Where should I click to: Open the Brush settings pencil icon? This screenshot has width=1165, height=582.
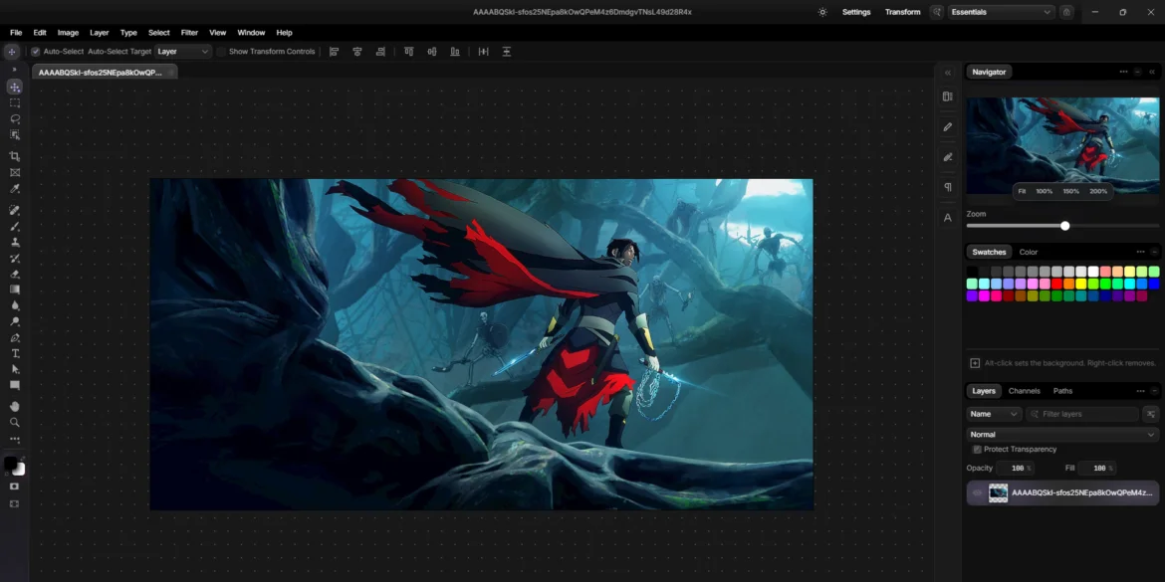point(947,127)
